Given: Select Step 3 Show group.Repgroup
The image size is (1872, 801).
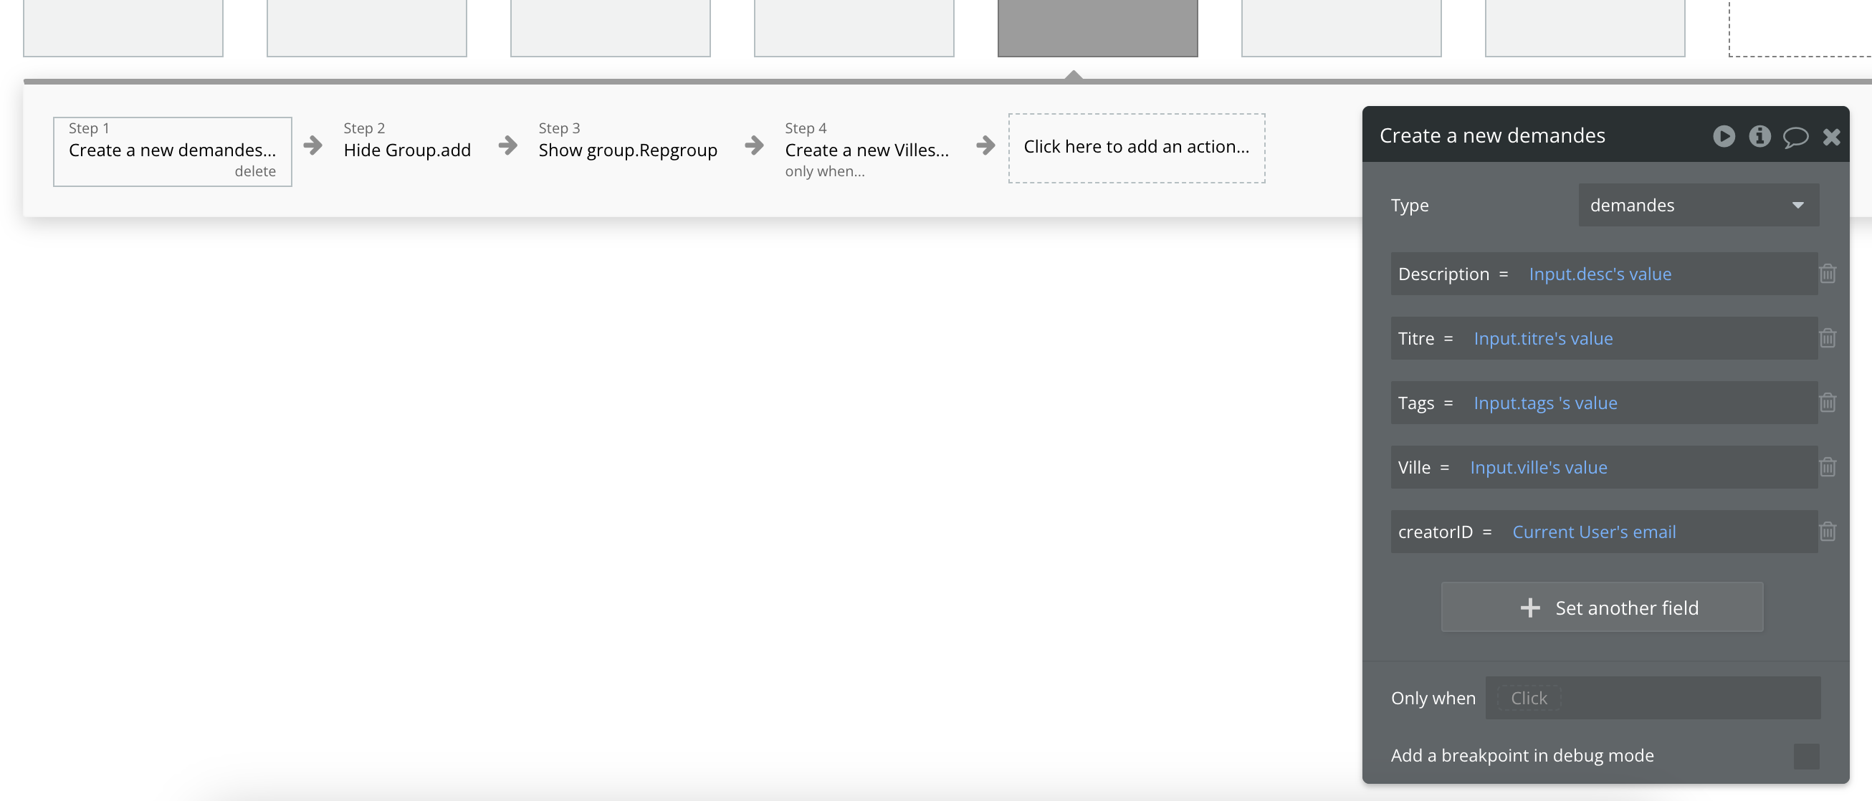Looking at the screenshot, I should [x=627, y=150].
